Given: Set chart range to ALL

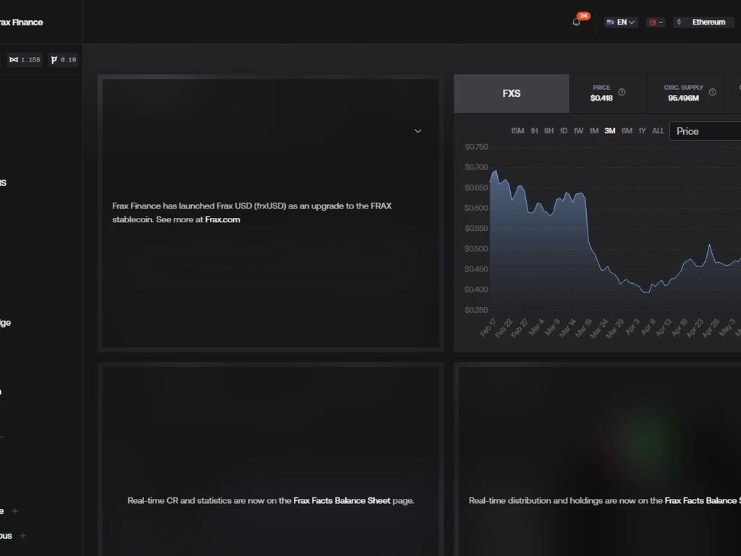Looking at the screenshot, I should point(658,131).
